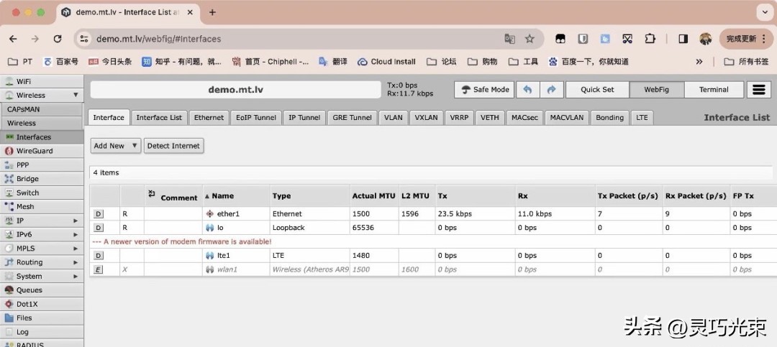Open the Add New dropdown
Viewport: 777px width, 347px height.
(115, 146)
